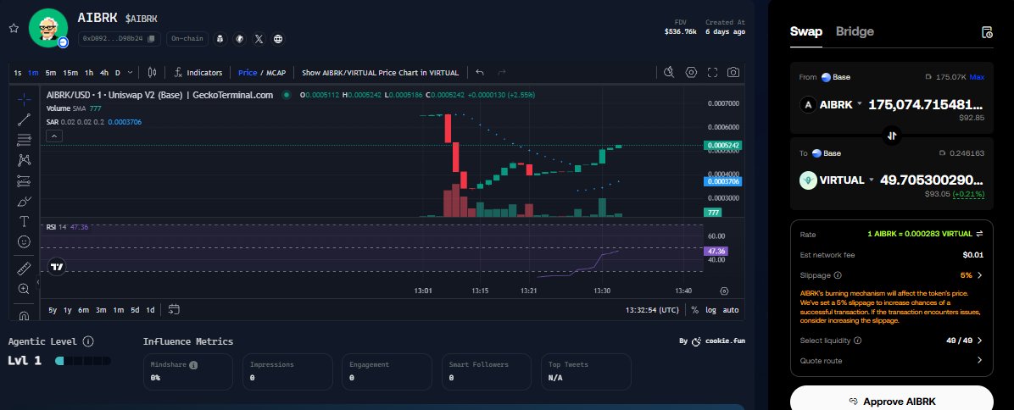Open the TradingView logo link
Viewport: 1014px width, 410px height.
click(x=57, y=266)
